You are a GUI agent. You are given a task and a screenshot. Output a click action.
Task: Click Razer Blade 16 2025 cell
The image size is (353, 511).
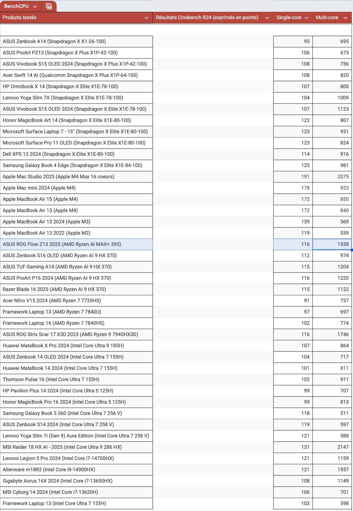click(x=76, y=289)
